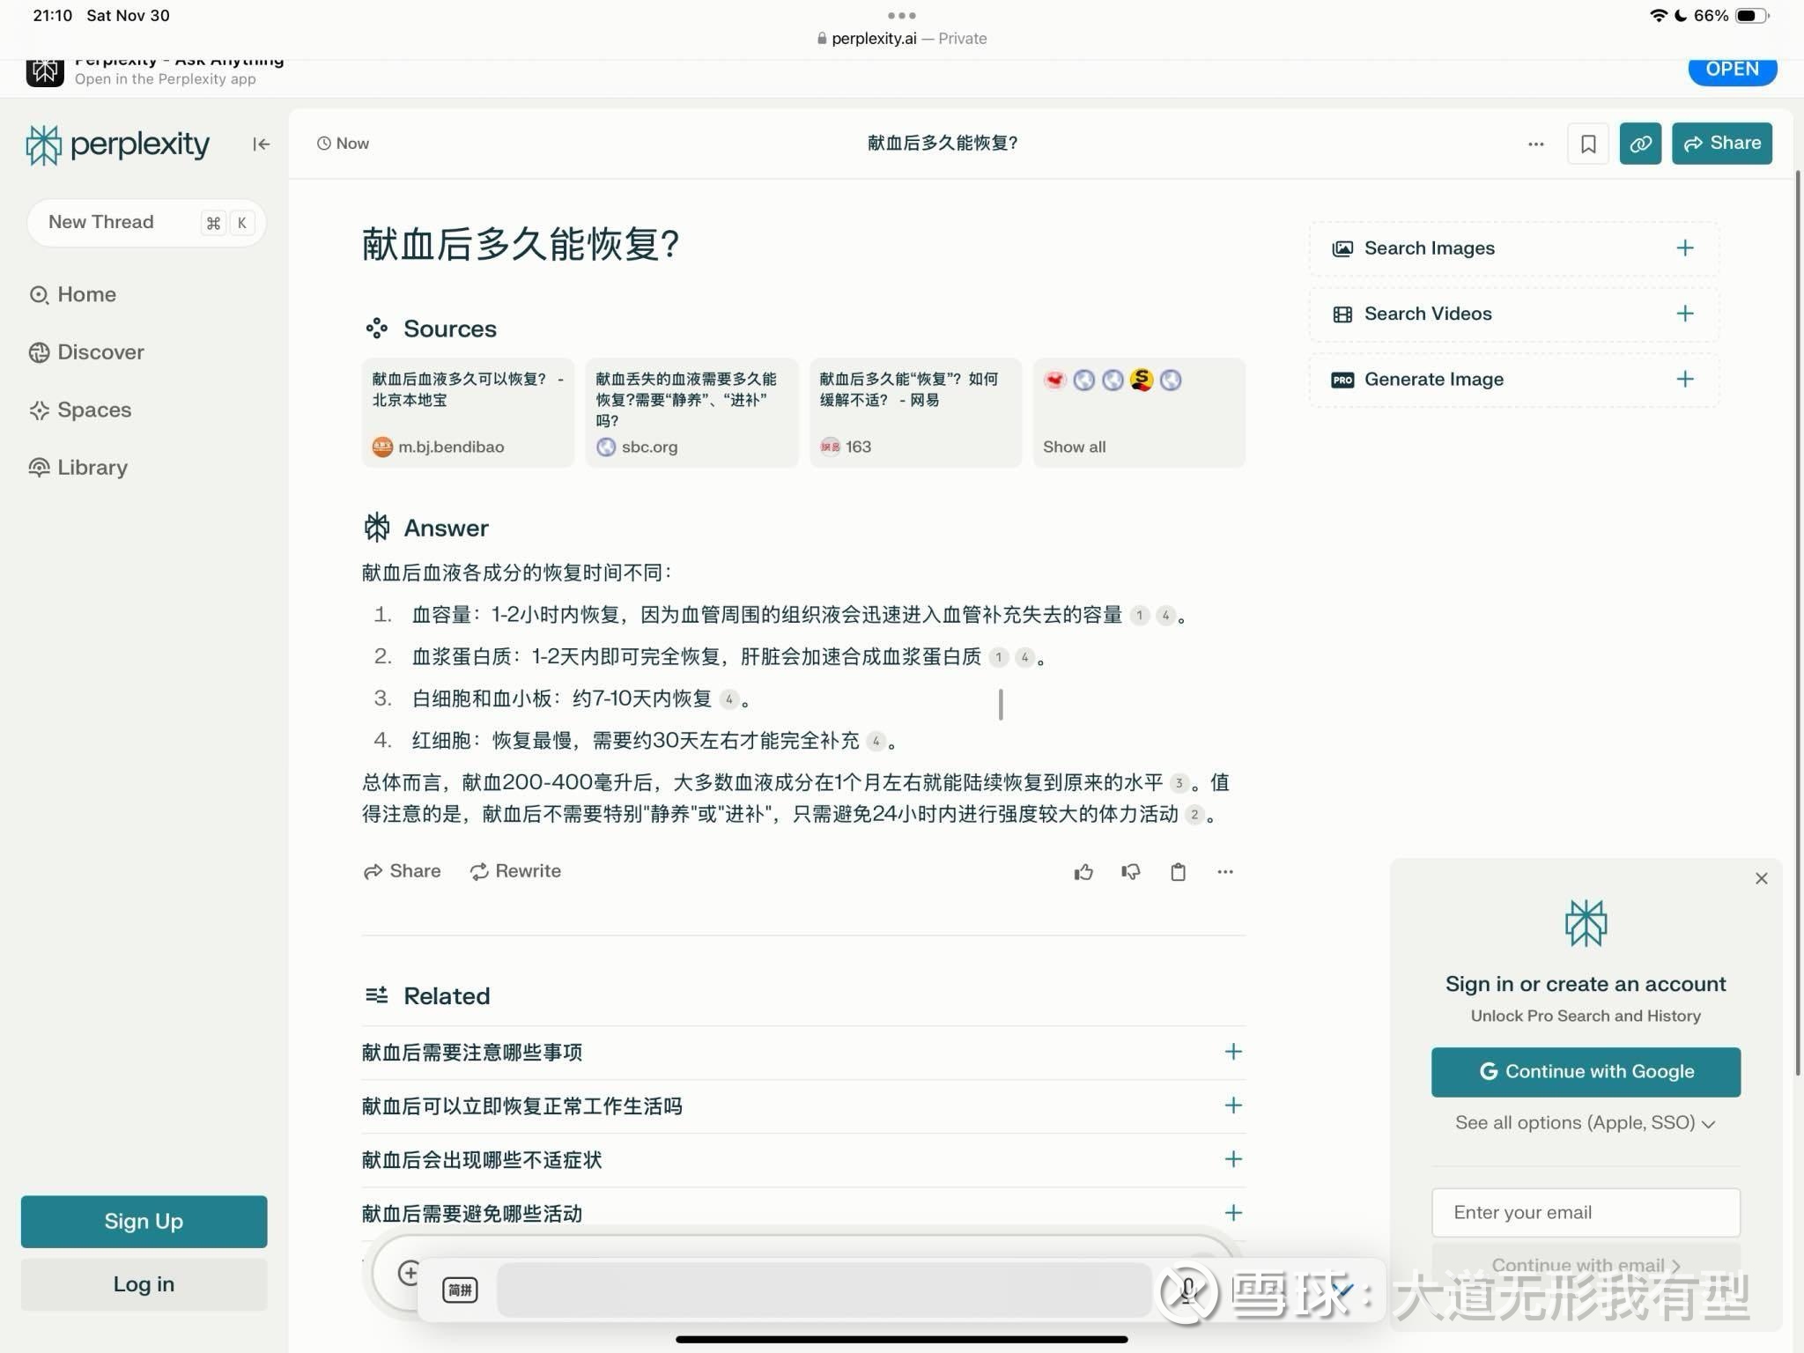
Task: Copy thread link with chain icon
Action: pos(1640,144)
